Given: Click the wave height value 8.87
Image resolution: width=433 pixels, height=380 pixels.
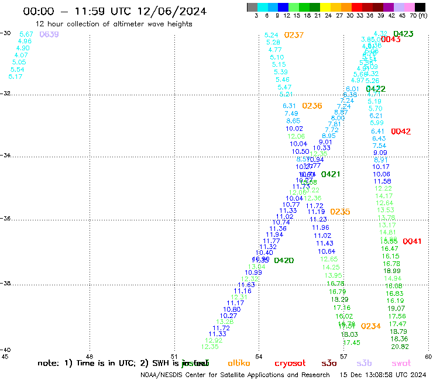Looking at the screenshot, I should 341,112.
